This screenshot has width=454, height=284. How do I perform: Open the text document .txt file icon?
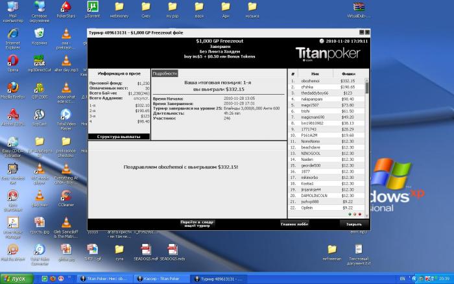[359, 254]
